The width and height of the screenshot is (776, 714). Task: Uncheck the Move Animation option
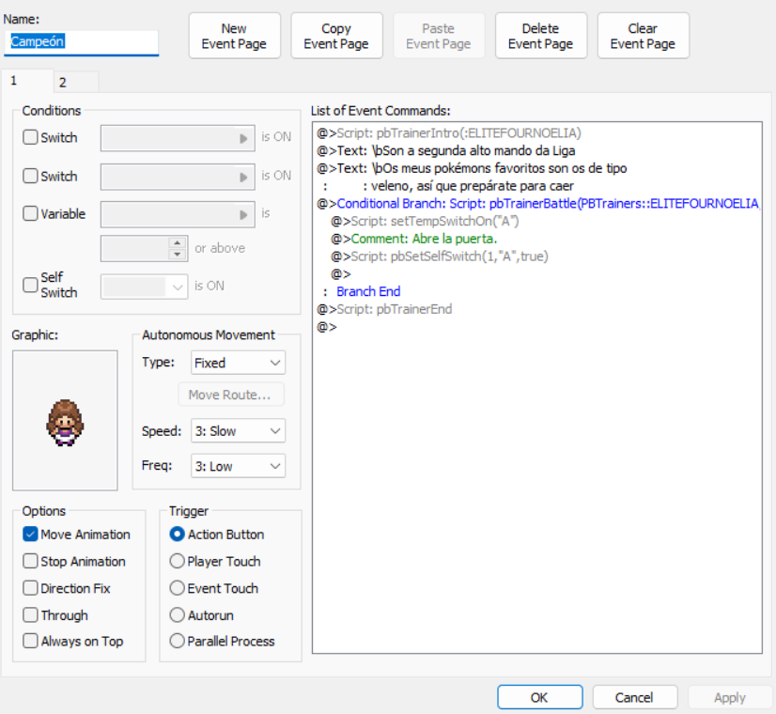31,535
